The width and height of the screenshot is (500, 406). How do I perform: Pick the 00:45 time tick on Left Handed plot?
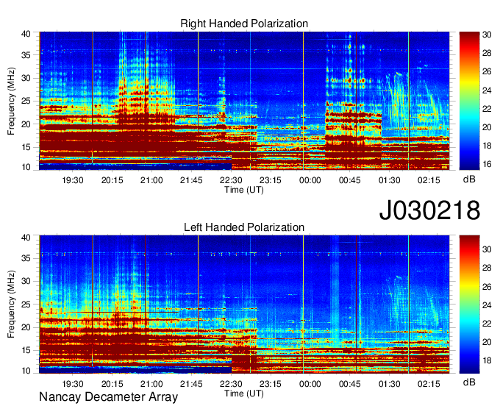coord(350,384)
